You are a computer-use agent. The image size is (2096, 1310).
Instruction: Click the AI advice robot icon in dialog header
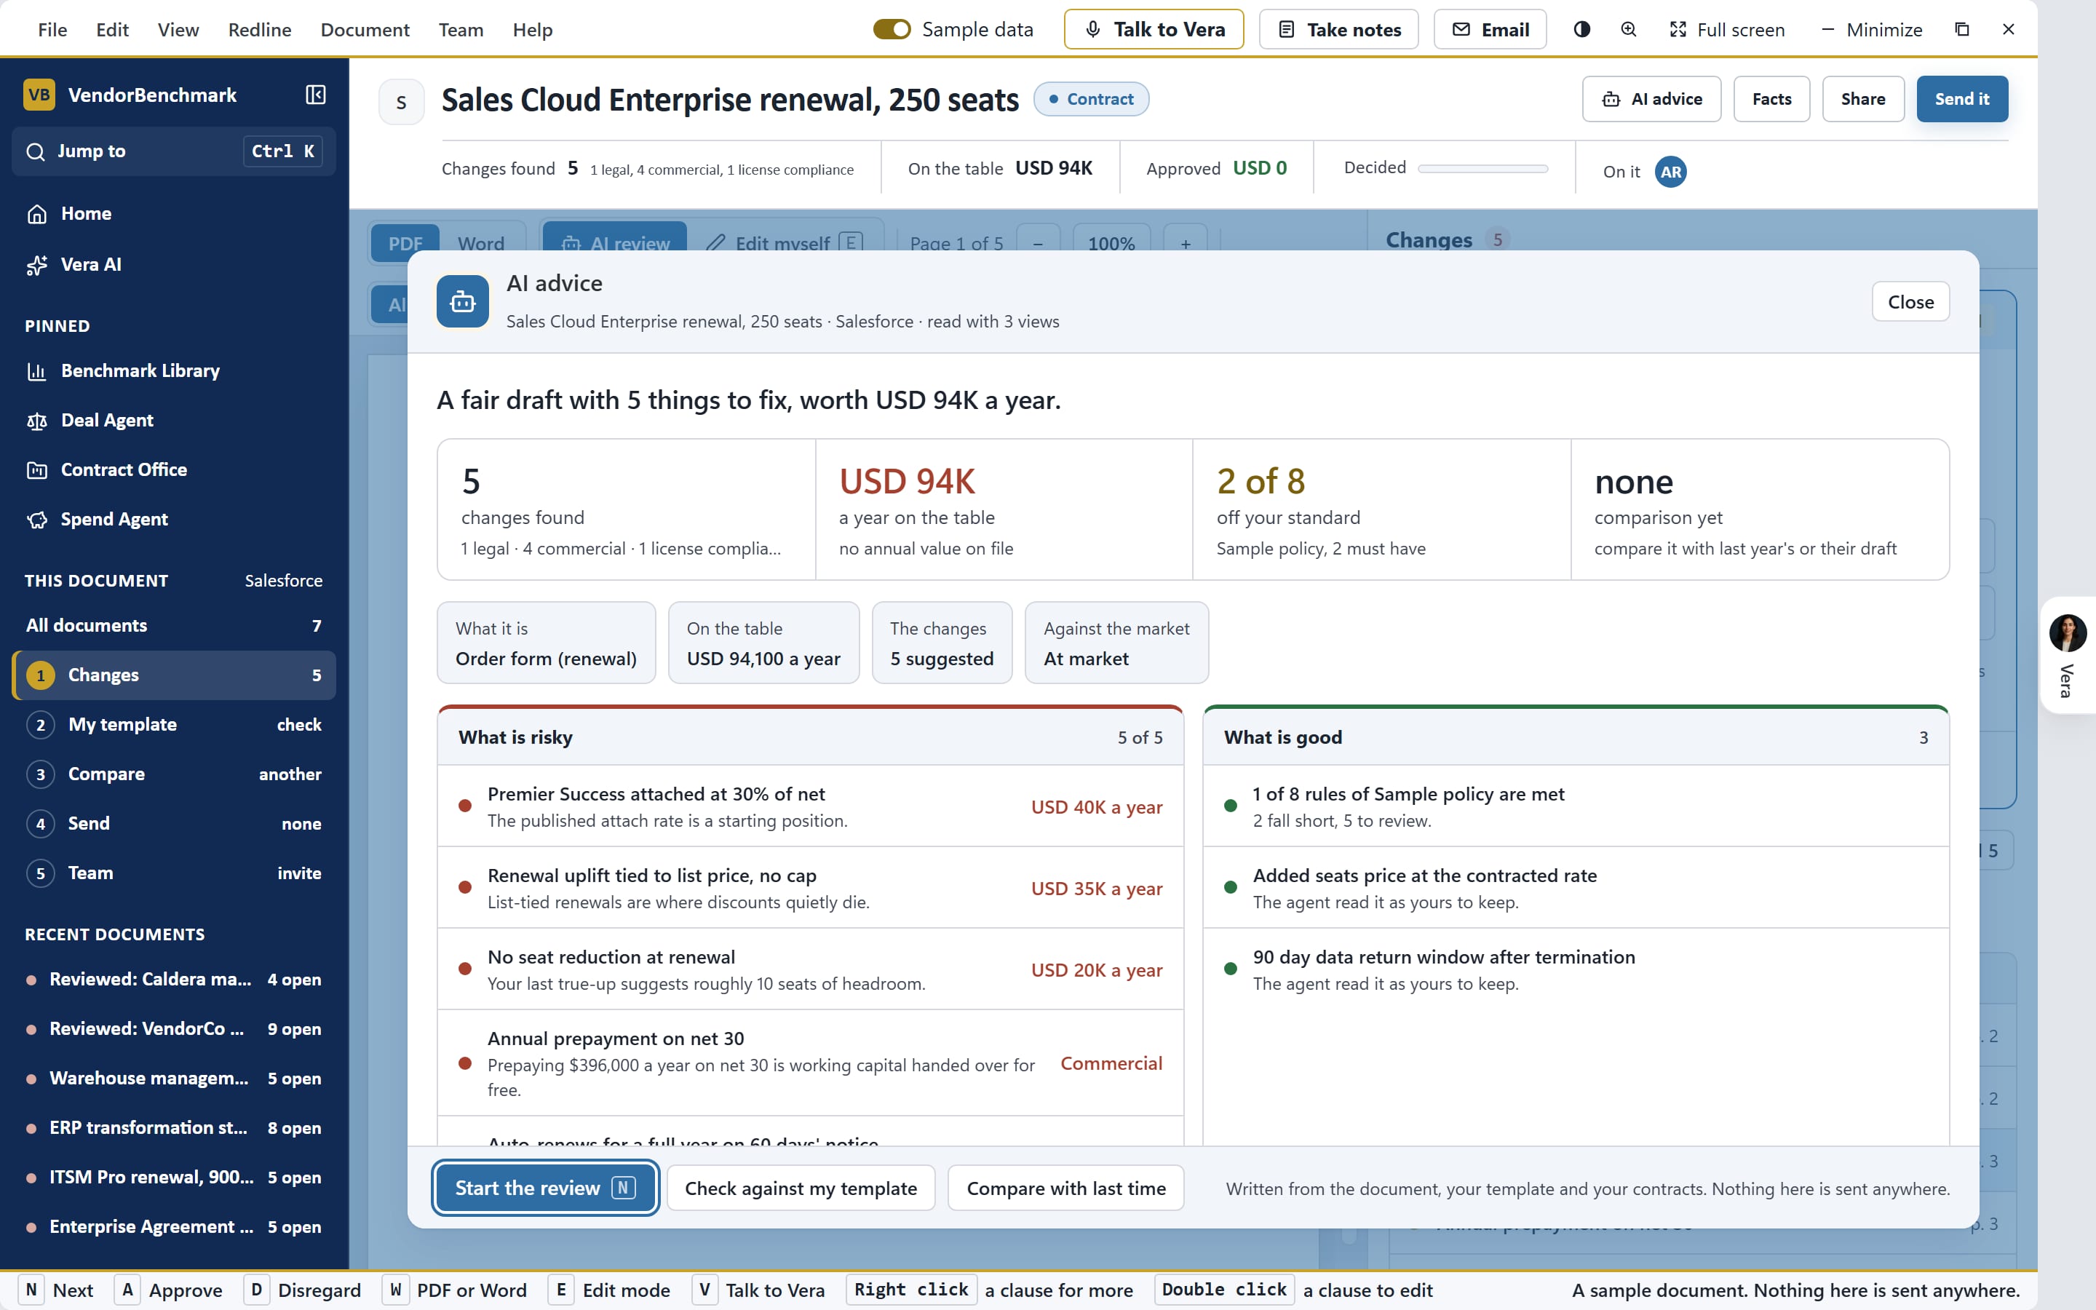tap(463, 301)
